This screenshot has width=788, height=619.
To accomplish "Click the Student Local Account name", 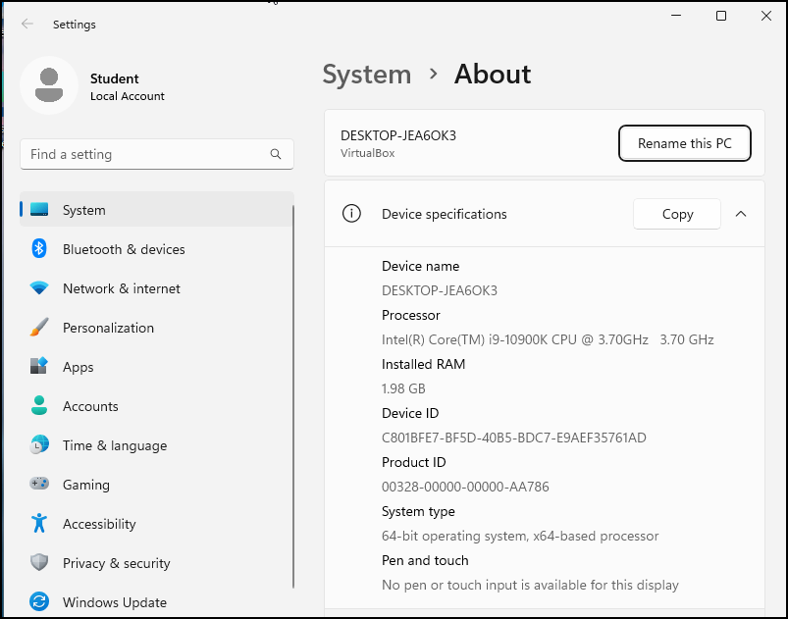I will click(128, 87).
